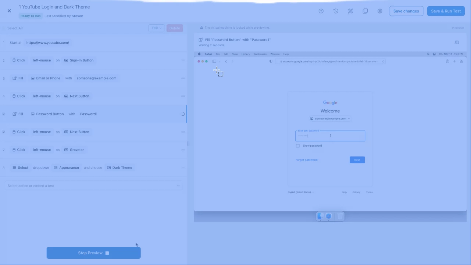471x265 pixels.
Task: Toggle checkbox on second Next Button step
Action: pos(4,132)
